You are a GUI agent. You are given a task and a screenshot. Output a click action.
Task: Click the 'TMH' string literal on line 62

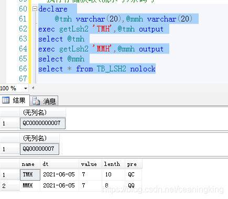click(102, 29)
